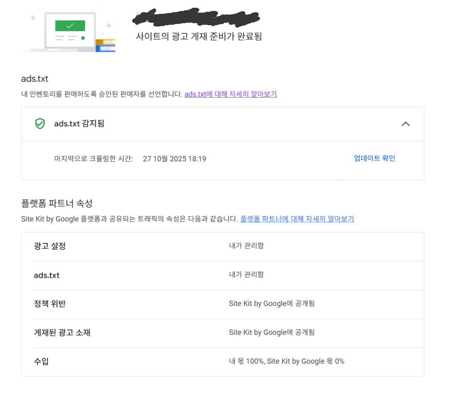
Task: Click Site Kit 공개됨 value beside 정책 위반
Action: (271, 303)
